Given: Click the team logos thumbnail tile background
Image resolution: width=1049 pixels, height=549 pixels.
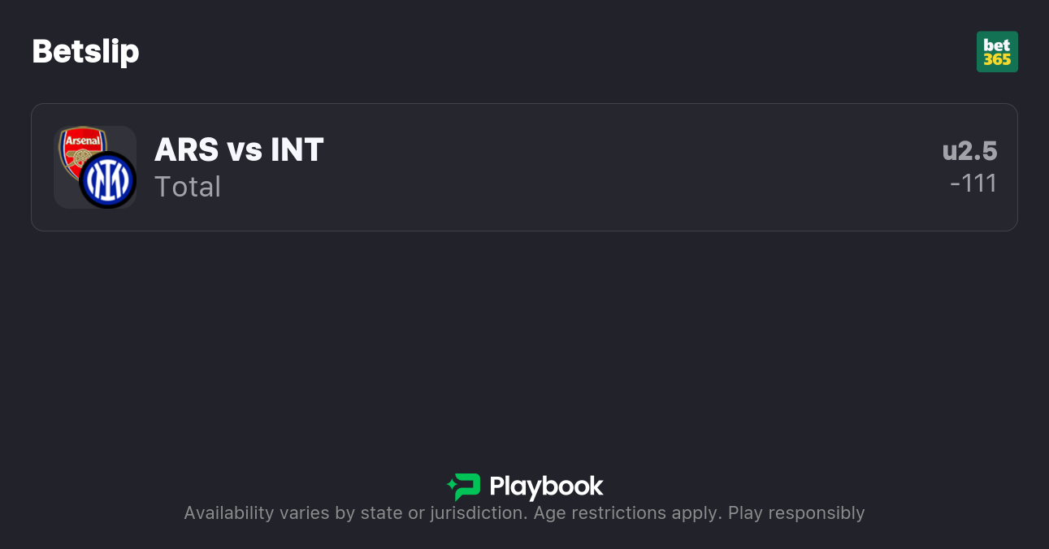Looking at the screenshot, I should pos(63,195).
